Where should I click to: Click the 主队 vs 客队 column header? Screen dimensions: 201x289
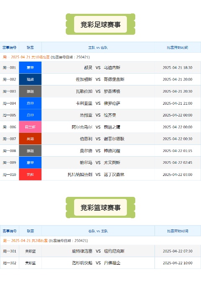coord(98,48)
